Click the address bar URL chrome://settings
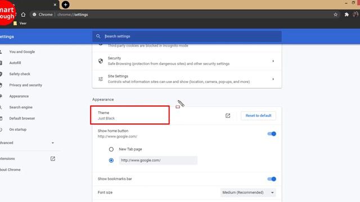 click(73, 15)
